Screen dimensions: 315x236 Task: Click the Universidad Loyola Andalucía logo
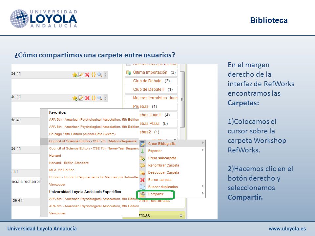pyautogui.click(x=44, y=19)
